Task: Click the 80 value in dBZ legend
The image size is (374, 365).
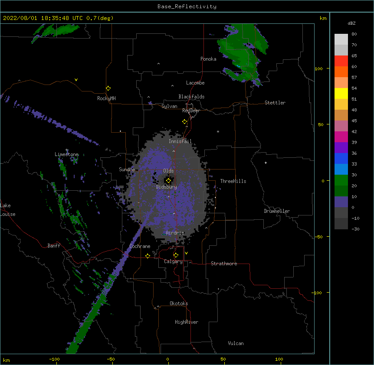Action: [x=354, y=34]
